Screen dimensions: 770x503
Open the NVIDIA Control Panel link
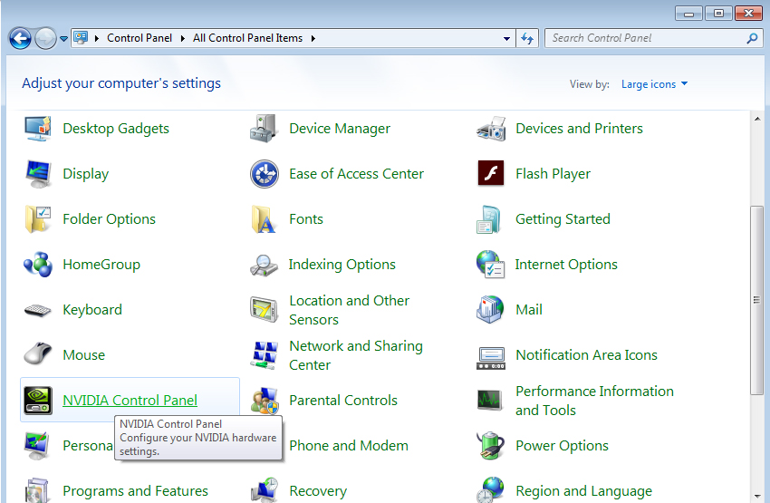tap(130, 401)
